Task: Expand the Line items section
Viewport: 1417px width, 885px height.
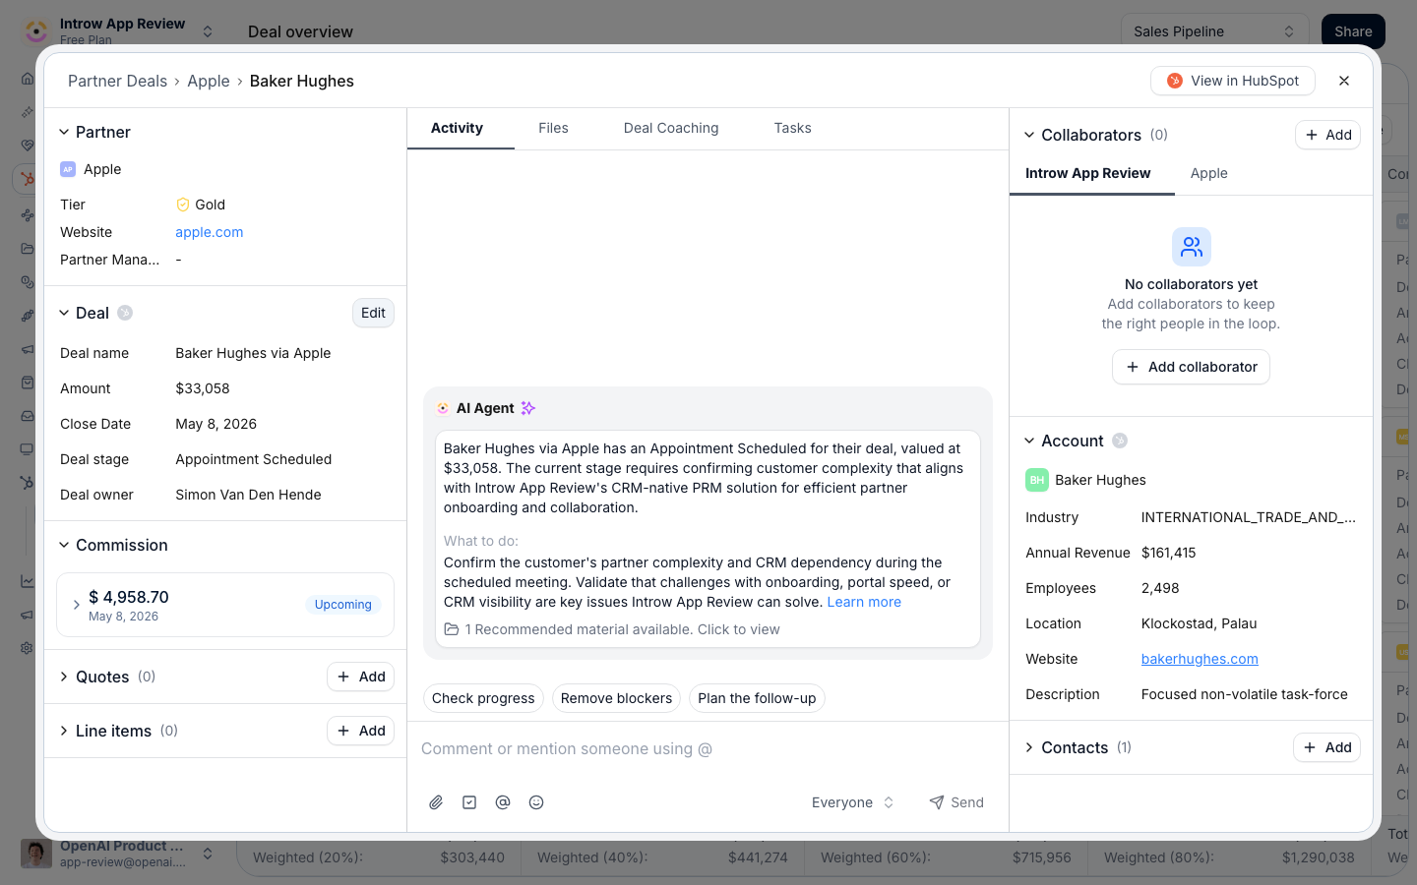Action: pos(64,731)
